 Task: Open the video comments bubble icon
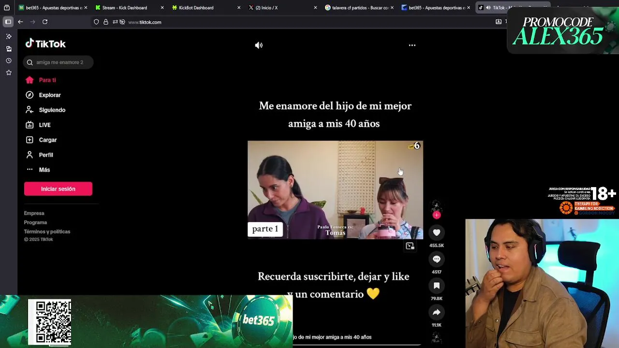coord(436,259)
